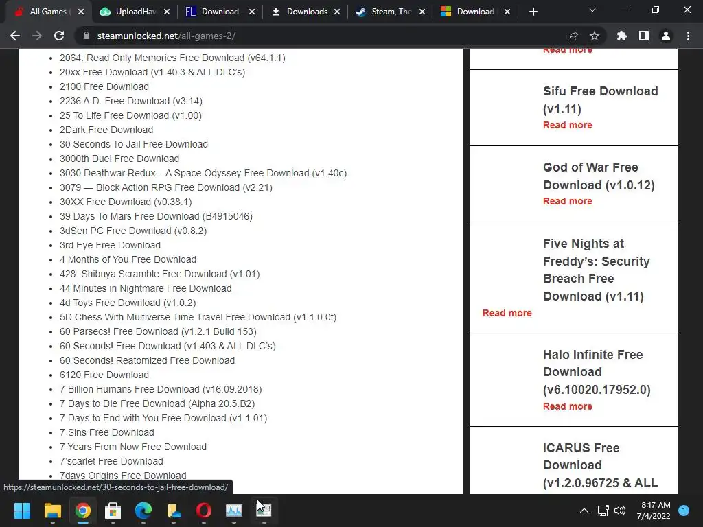The image size is (703, 527).
Task: Open ICARUS Free Download sidebar title
Action: [x=600, y=465]
